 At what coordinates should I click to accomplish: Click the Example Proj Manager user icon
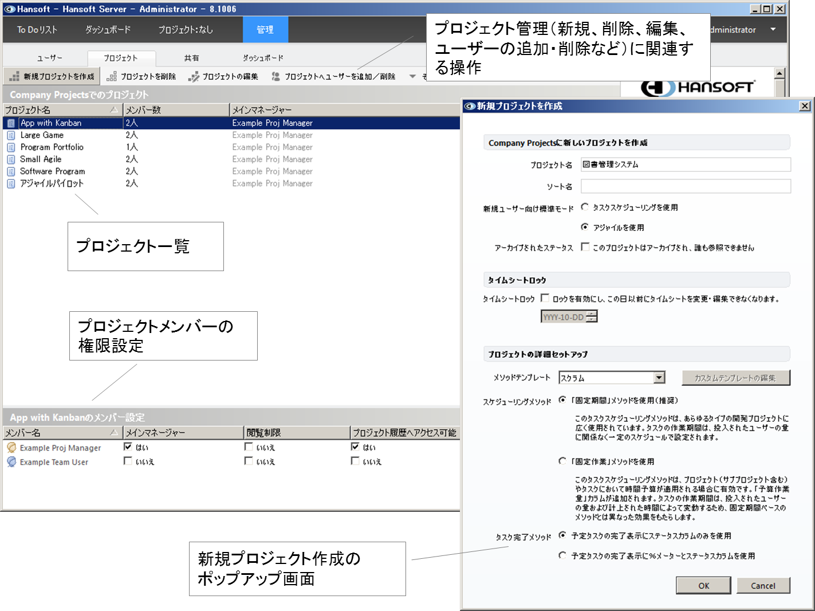coord(11,448)
